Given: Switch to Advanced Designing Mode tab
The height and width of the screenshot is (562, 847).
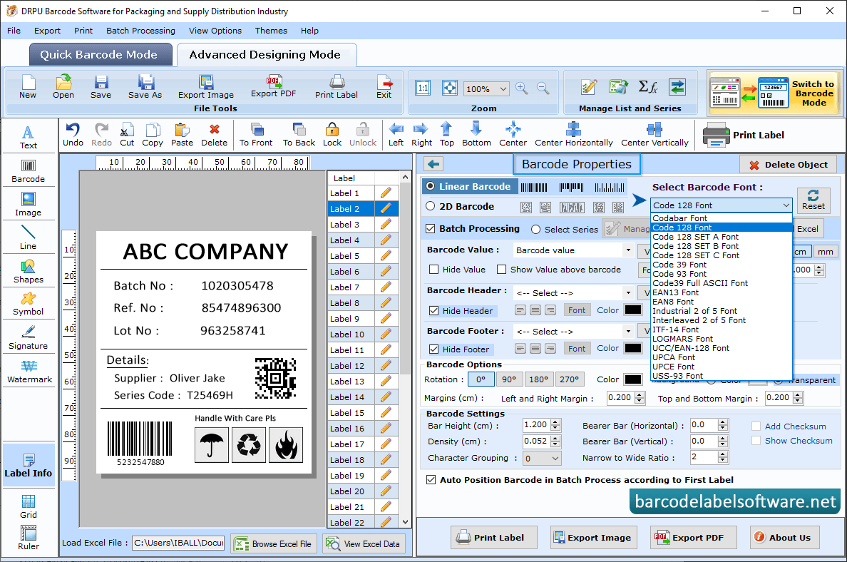Looking at the screenshot, I should click(x=267, y=55).
